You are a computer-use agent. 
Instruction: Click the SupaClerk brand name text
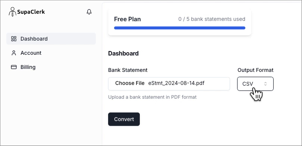click(31, 12)
